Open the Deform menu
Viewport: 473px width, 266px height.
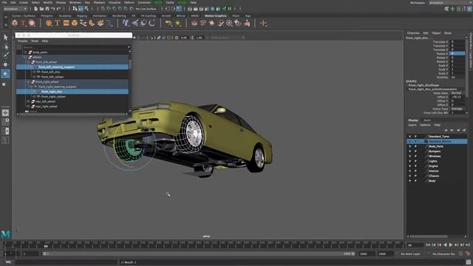point(129,2)
